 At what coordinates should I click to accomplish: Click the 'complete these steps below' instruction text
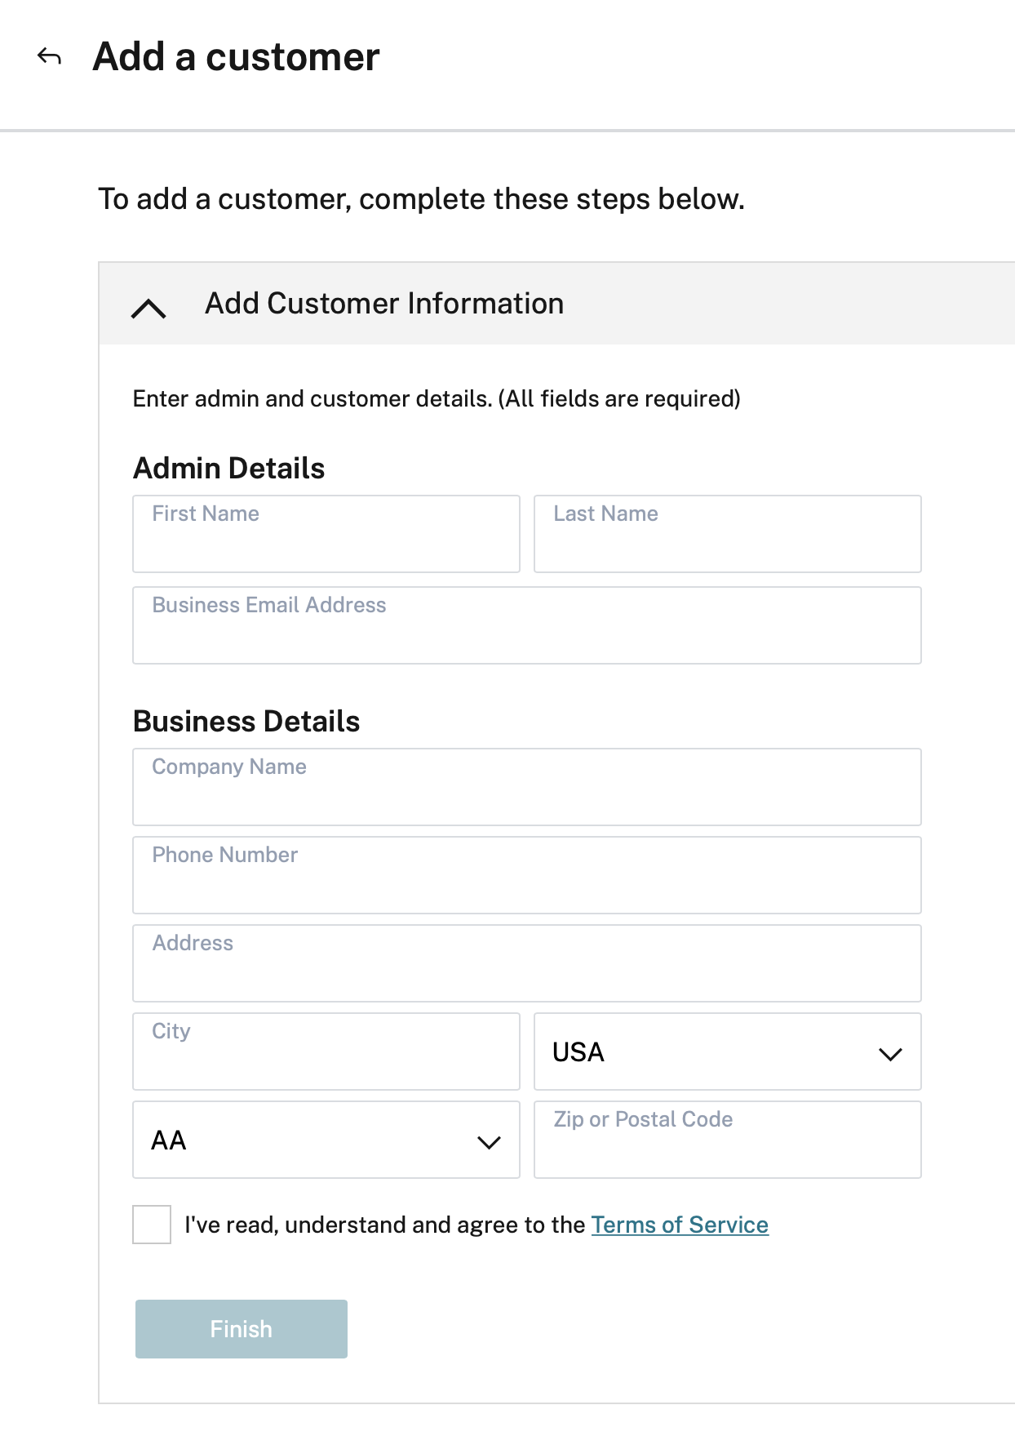pyautogui.click(x=552, y=199)
